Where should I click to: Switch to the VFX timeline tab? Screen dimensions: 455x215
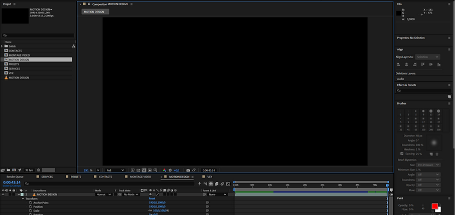210,176
